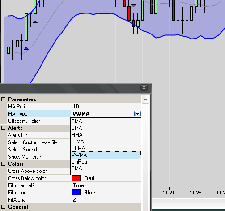
Task: Click the blue Fill color swatch
Action: (76, 193)
